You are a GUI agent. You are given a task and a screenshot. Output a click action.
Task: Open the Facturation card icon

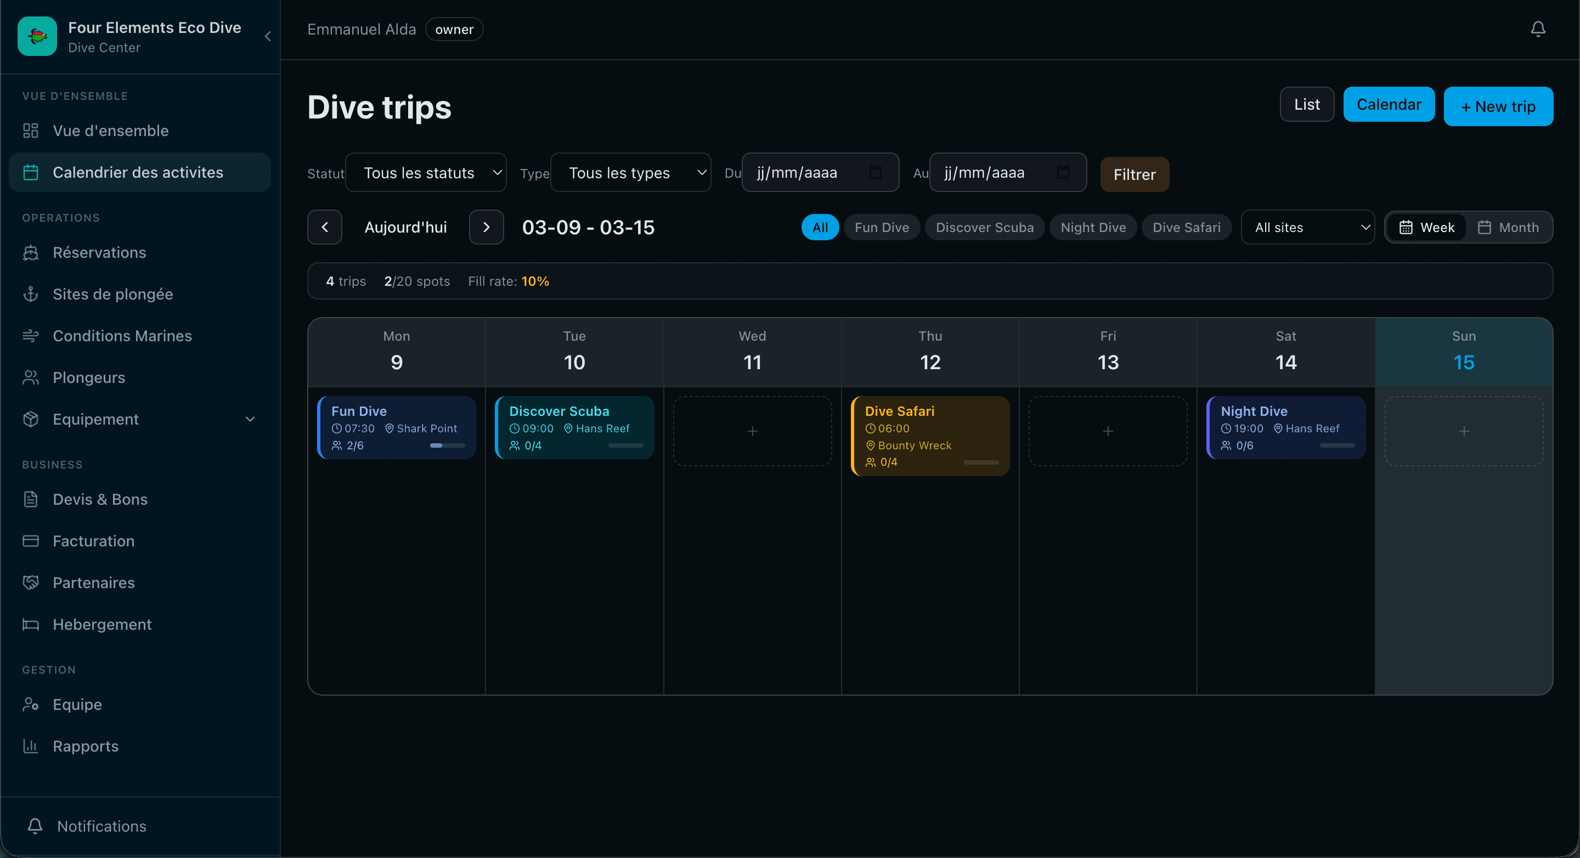(32, 540)
